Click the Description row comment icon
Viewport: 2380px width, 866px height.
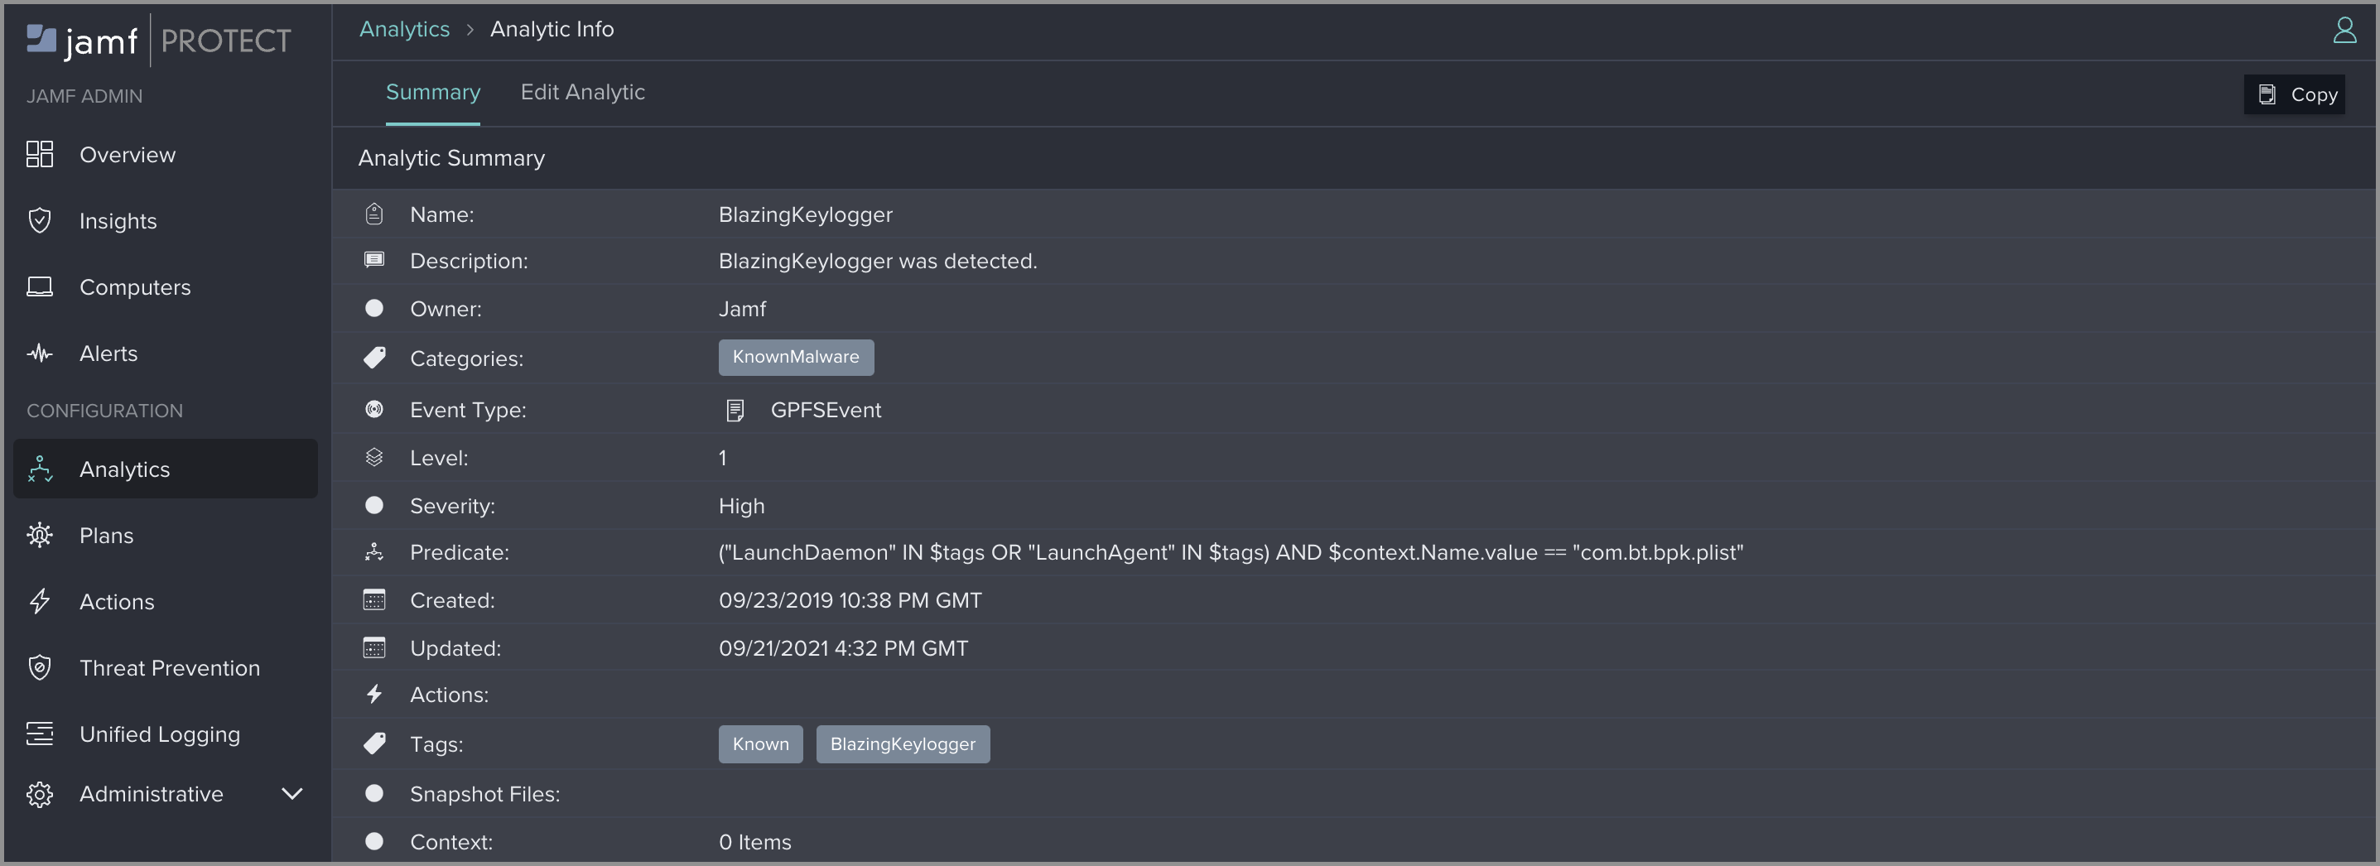pyautogui.click(x=374, y=260)
